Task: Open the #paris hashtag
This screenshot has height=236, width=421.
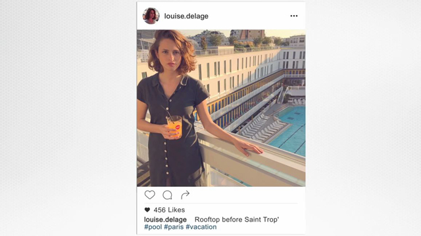Action: point(174,227)
